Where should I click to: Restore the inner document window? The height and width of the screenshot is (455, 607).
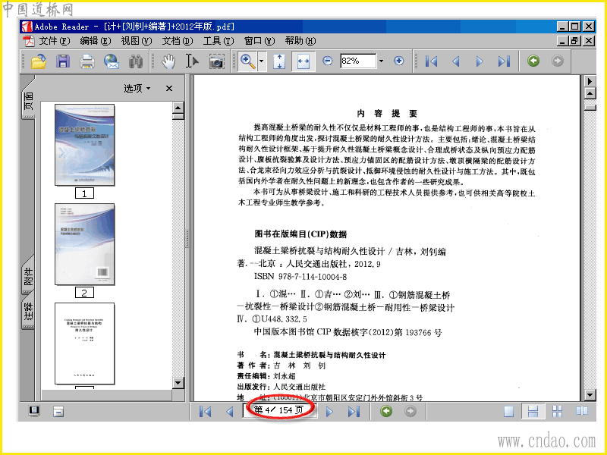575,41
